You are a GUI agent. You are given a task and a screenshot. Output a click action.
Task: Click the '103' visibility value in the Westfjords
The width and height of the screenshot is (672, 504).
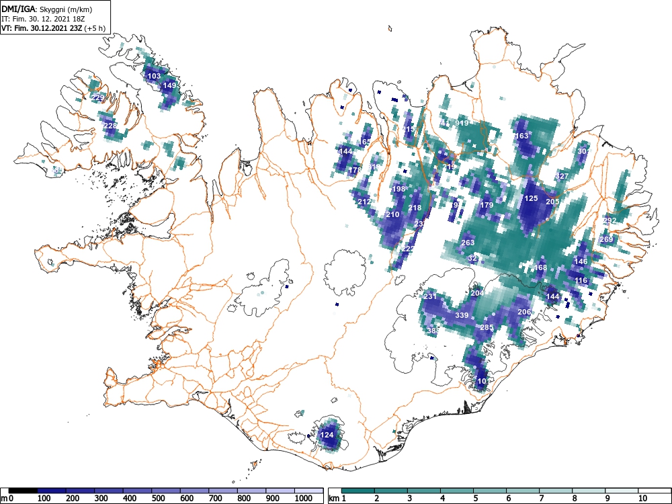pos(154,77)
